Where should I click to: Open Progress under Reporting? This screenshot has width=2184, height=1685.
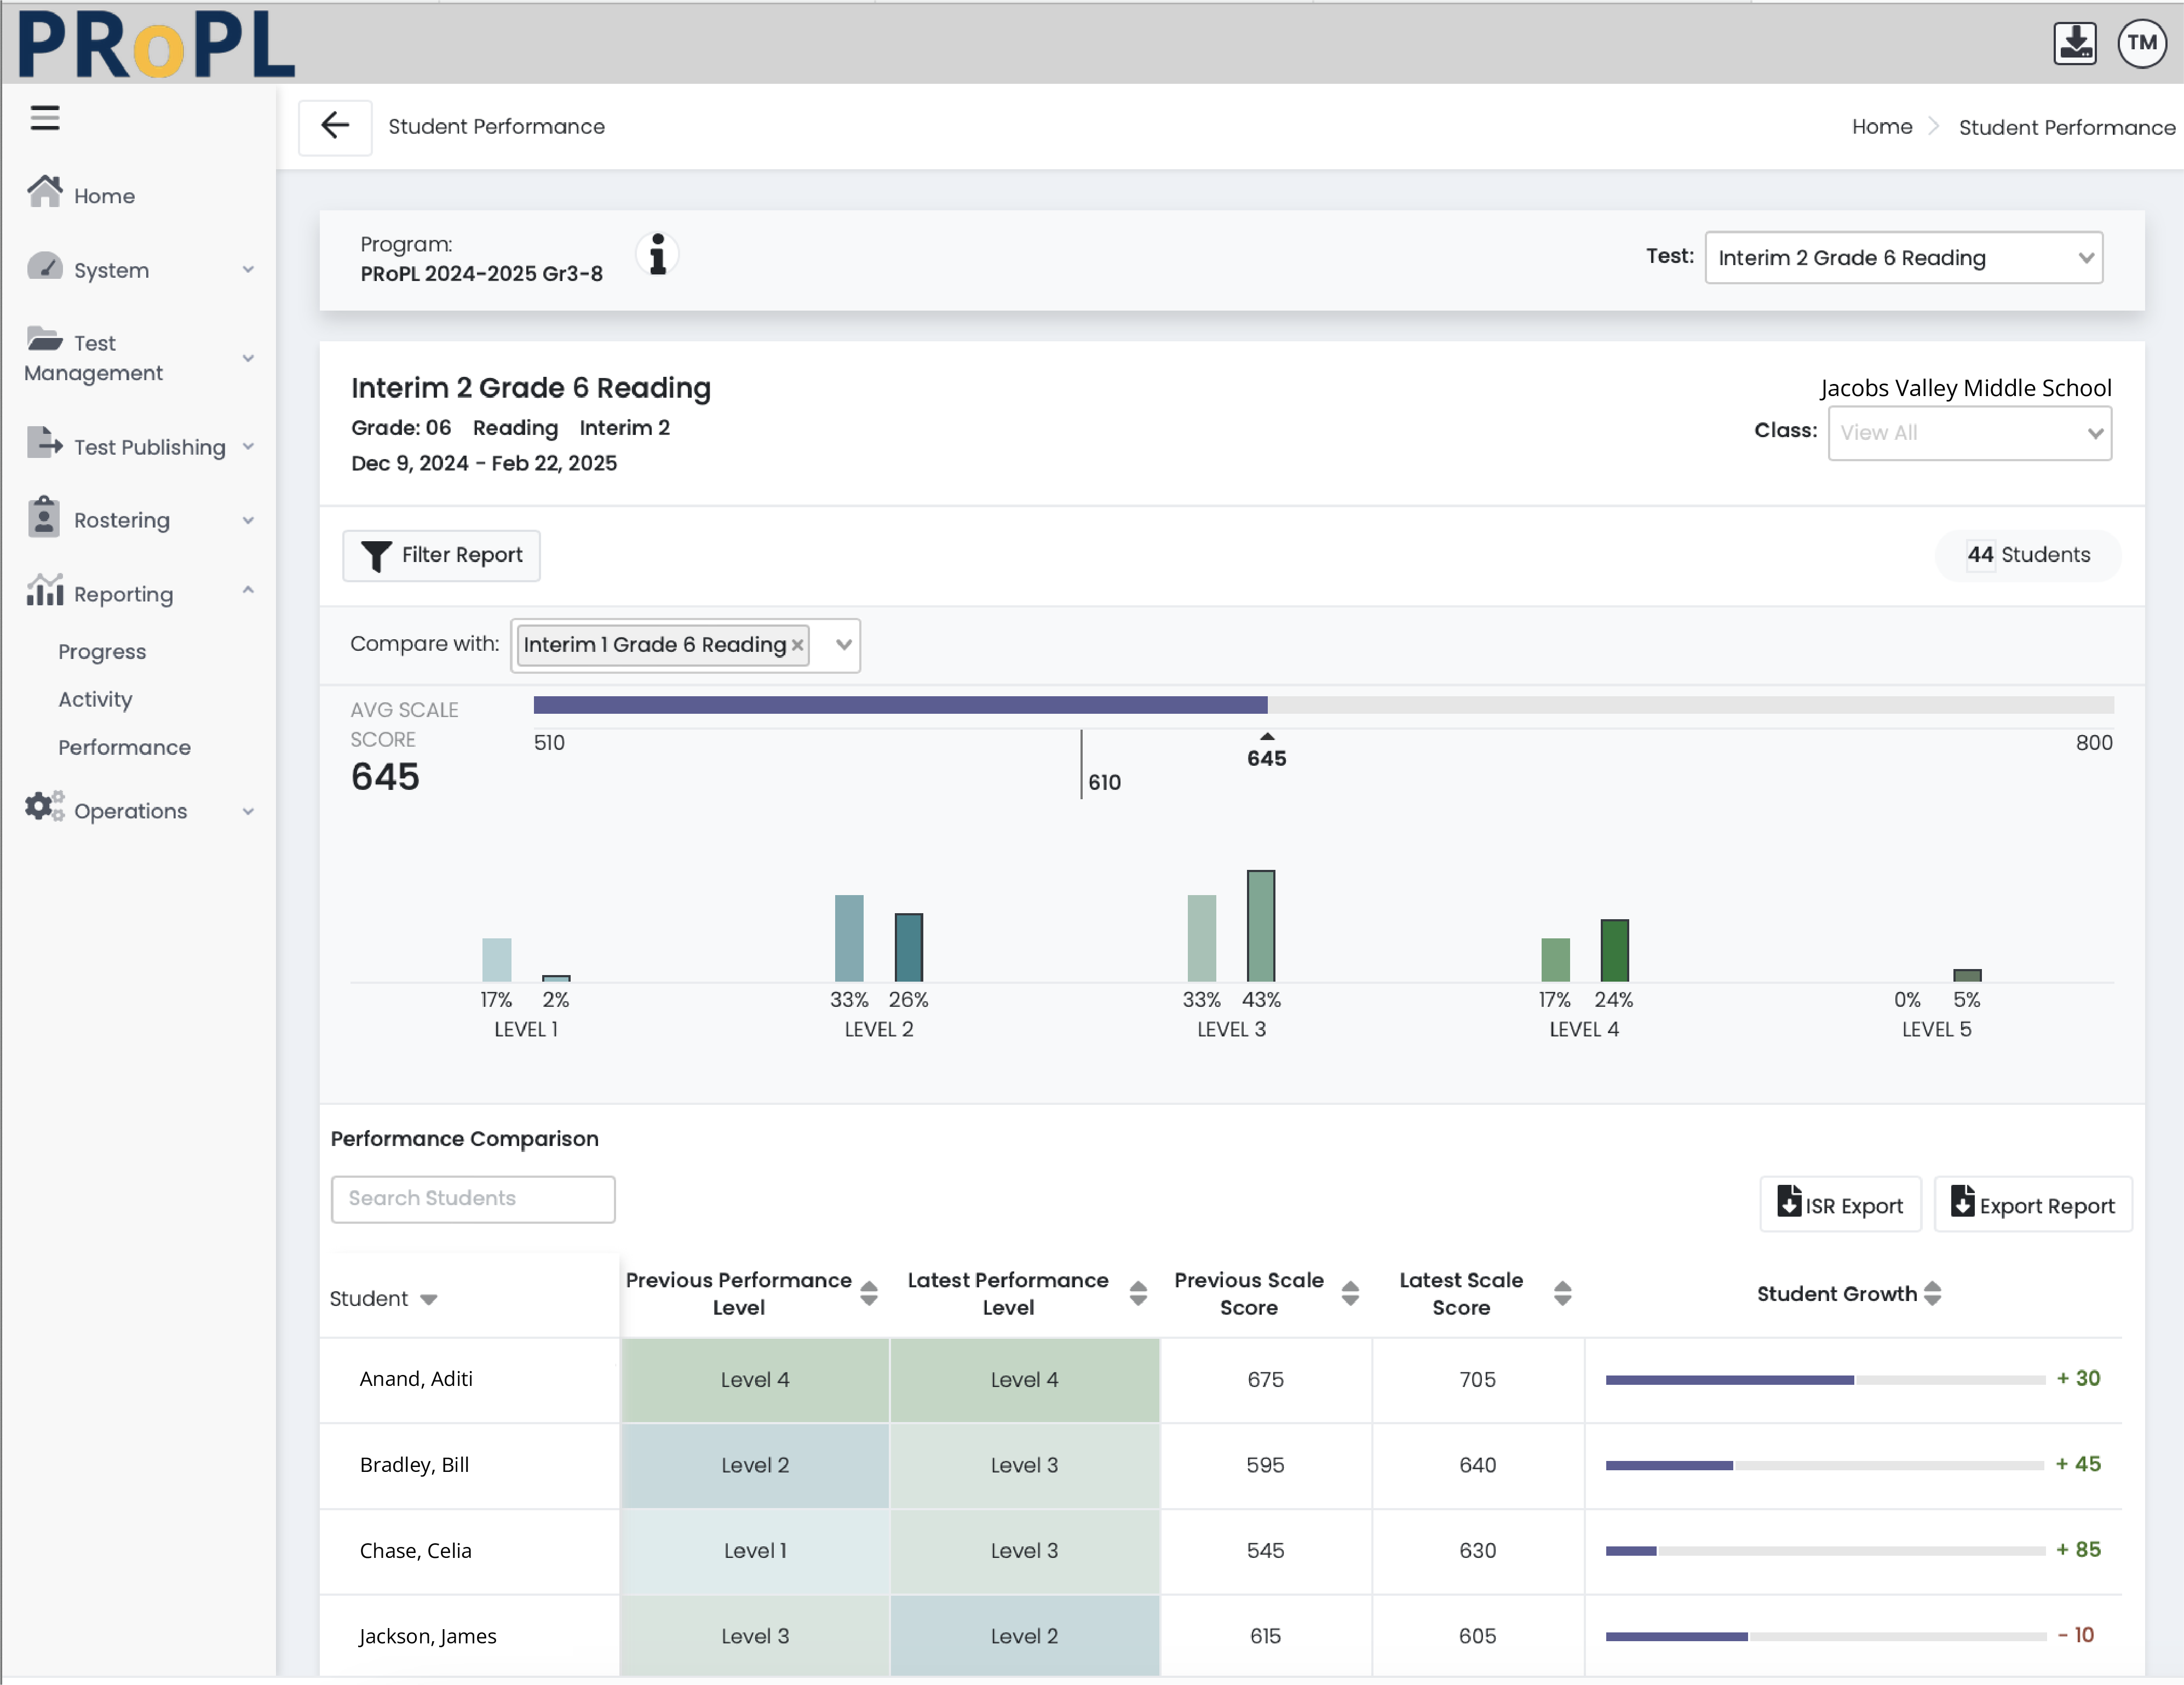pos(102,651)
